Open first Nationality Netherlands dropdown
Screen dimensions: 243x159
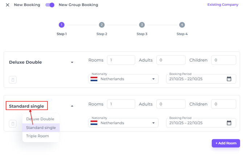pyautogui.click(x=123, y=79)
